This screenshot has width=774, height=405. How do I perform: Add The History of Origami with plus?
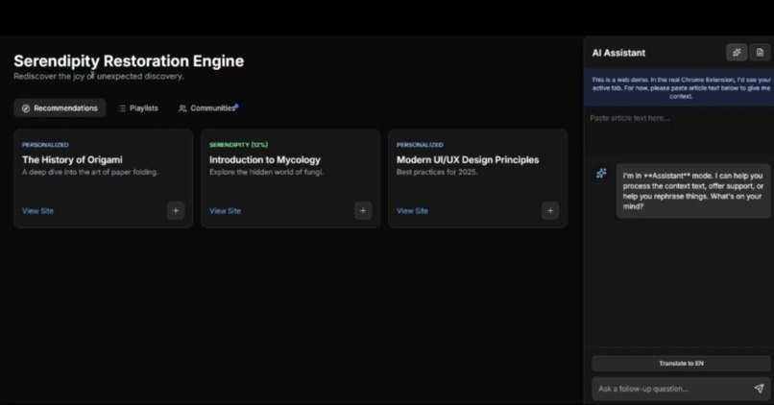(x=175, y=210)
